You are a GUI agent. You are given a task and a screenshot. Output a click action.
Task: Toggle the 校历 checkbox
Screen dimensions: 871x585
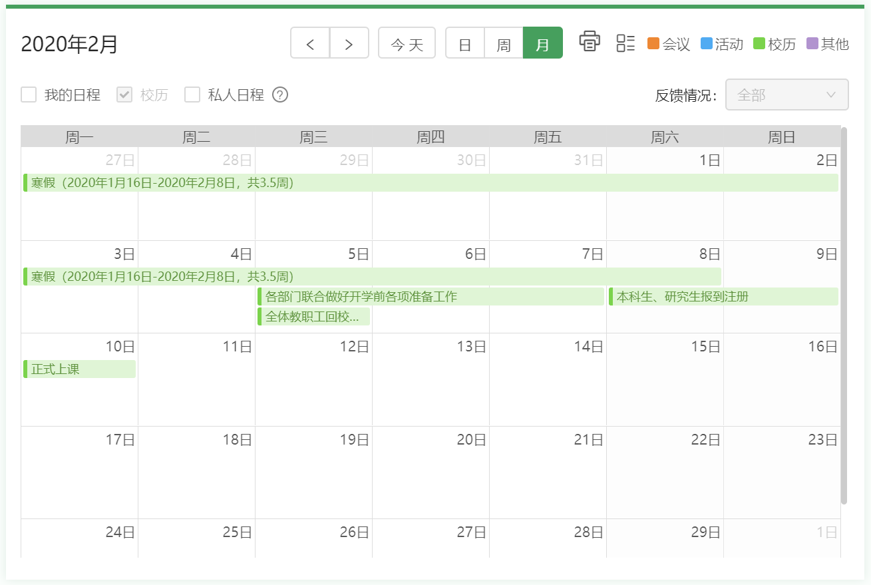pyautogui.click(x=124, y=95)
